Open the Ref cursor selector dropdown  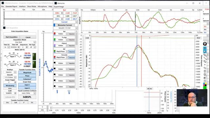[x=76, y=10]
